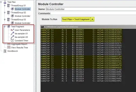
Task: Collapse the Test Fragment node
Action: point(5,26)
